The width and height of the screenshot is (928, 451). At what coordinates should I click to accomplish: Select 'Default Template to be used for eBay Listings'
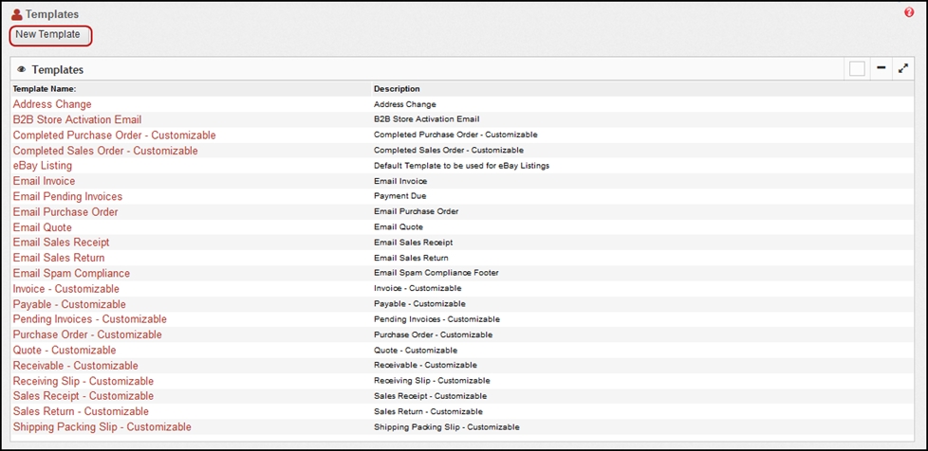tap(462, 166)
